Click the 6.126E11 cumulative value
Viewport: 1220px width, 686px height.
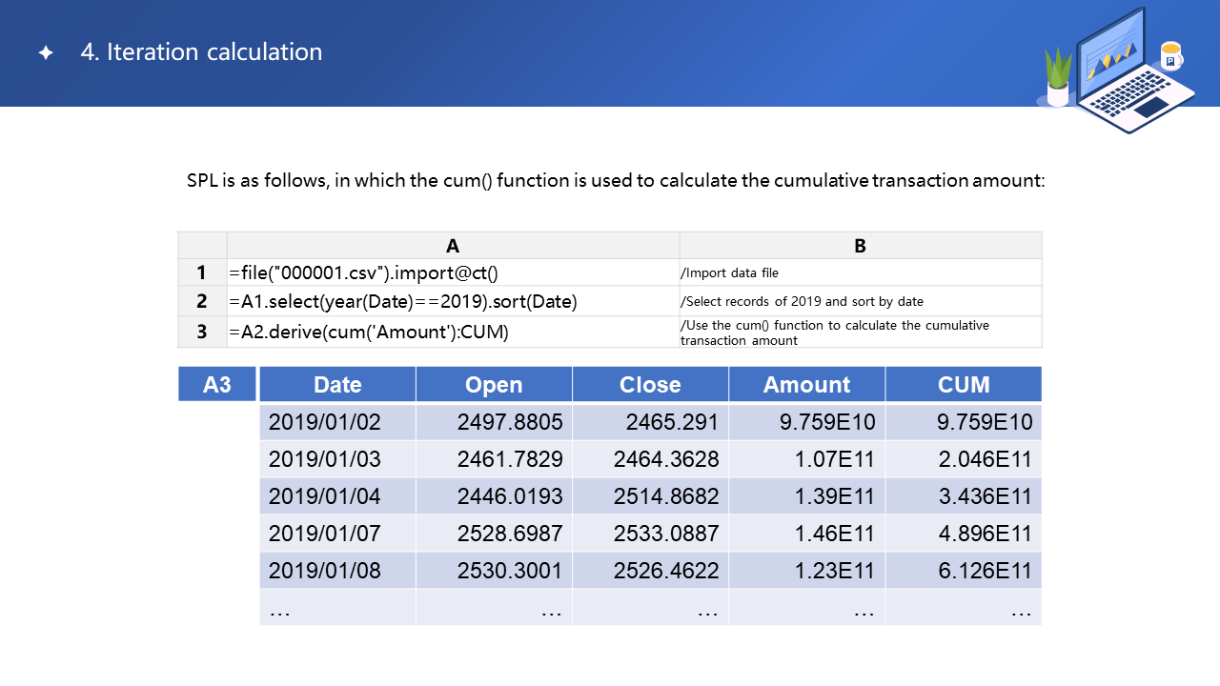[x=985, y=571]
